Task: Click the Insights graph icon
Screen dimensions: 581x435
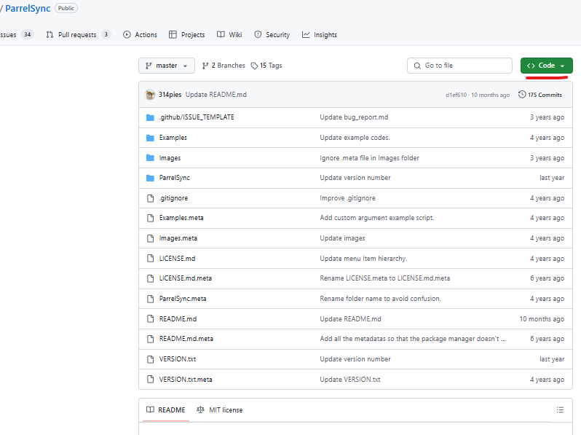Action: [306, 34]
